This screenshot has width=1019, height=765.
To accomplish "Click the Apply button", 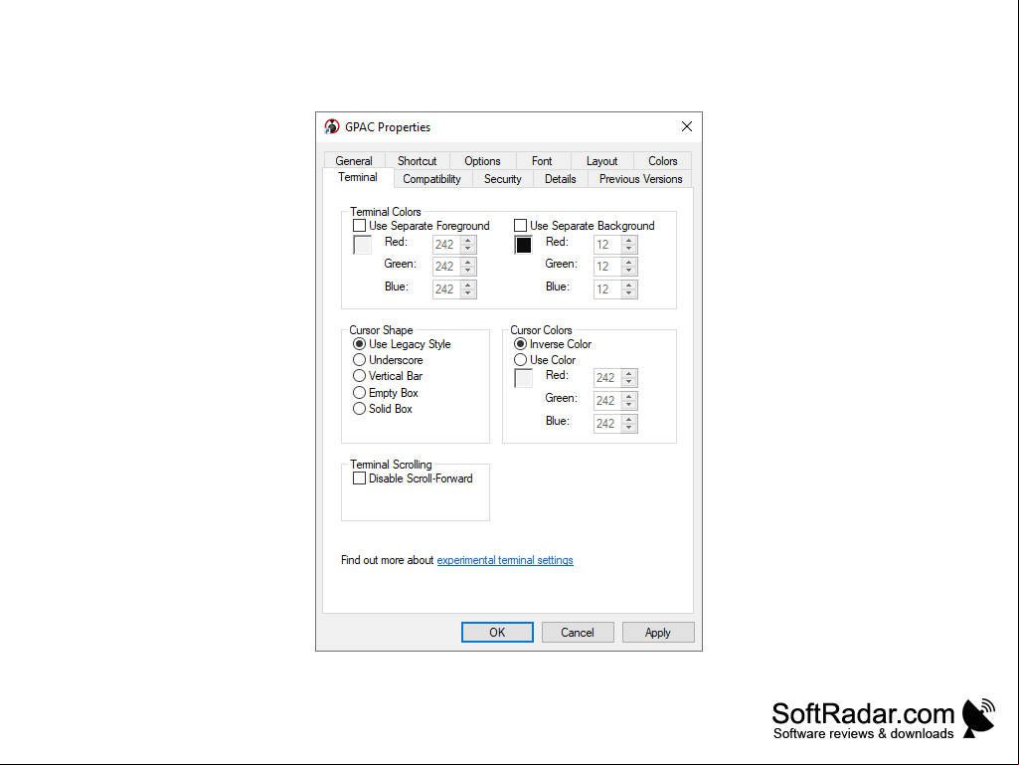I will (658, 633).
